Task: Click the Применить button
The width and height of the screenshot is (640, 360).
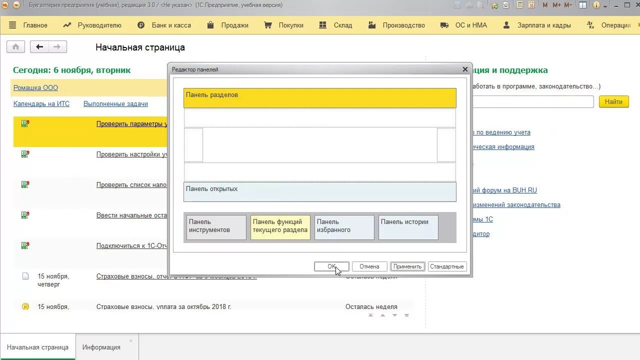Action: pyautogui.click(x=407, y=266)
